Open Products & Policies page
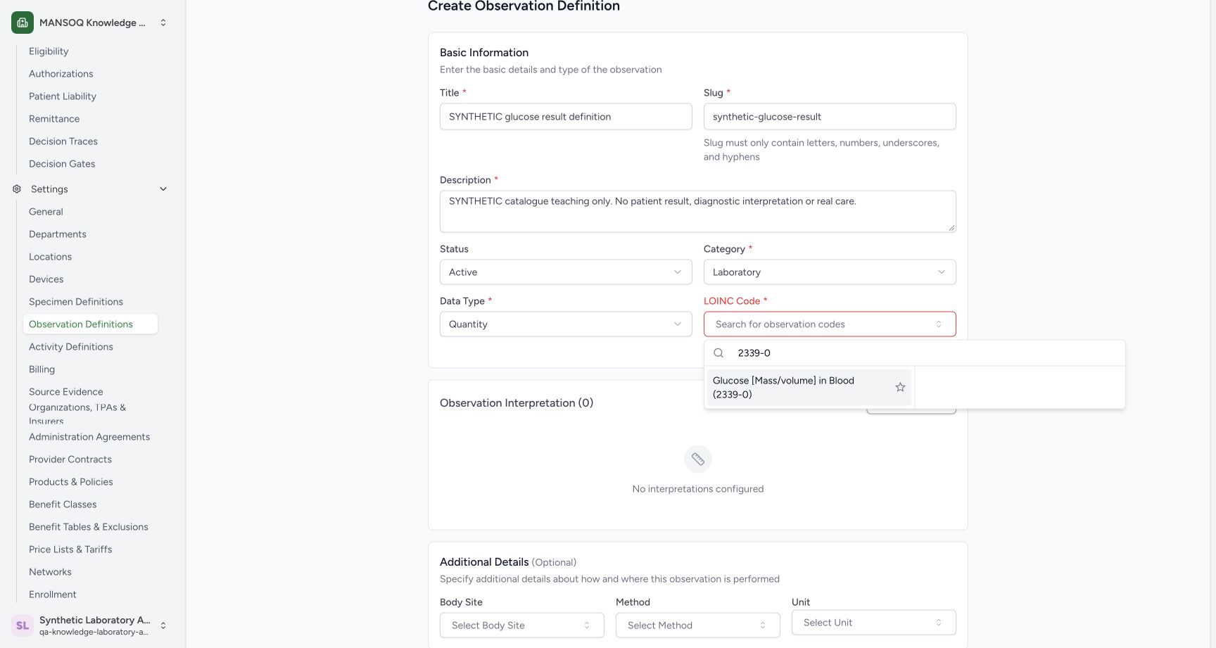This screenshot has height=648, width=1216. [x=71, y=482]
